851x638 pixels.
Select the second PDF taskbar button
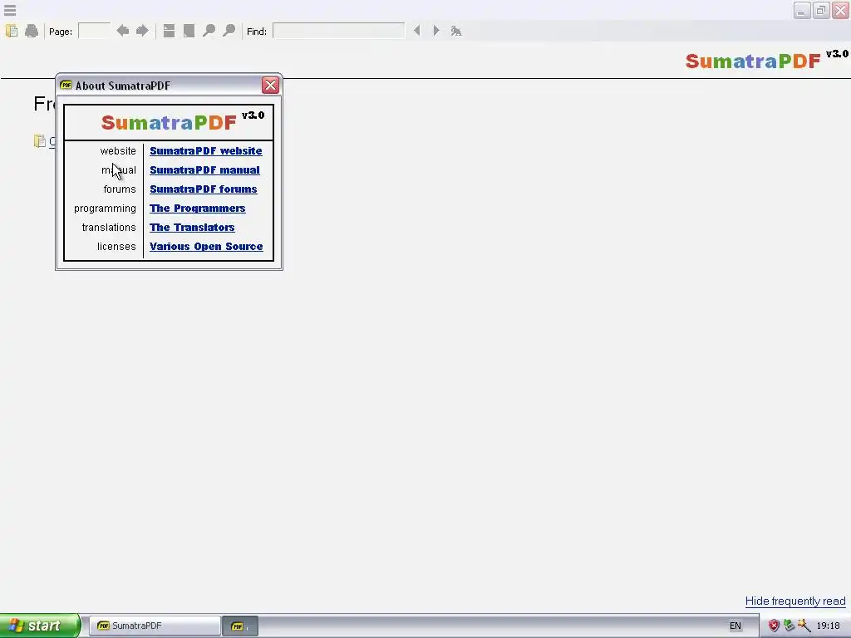pos(240,626)
